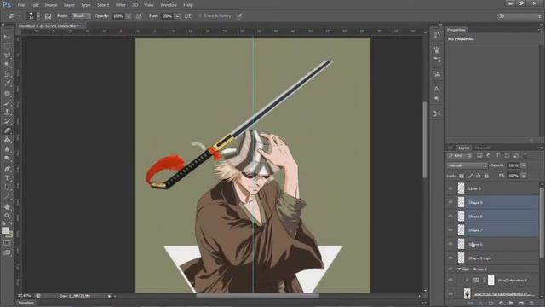545x307 pixels.
Task: Select the Paint Bucket tool
Action: (x=7, y=140)
